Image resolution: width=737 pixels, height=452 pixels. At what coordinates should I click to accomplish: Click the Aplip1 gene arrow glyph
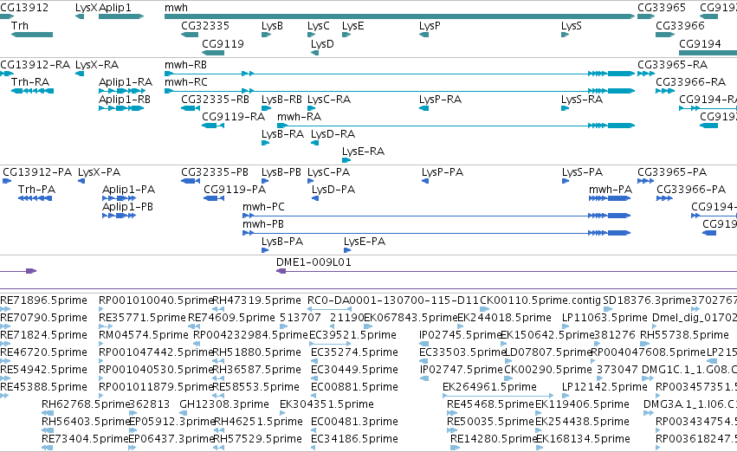click(x=120, y=16)
